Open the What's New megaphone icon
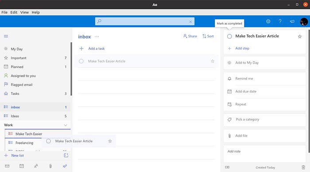 click(292, 21)
